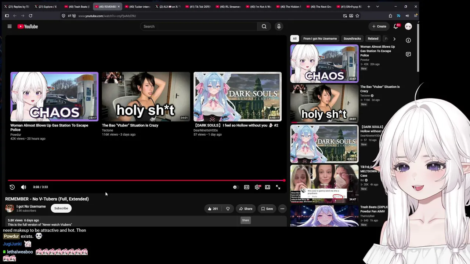Dislike the video with thumbs-down

point(228,209)
